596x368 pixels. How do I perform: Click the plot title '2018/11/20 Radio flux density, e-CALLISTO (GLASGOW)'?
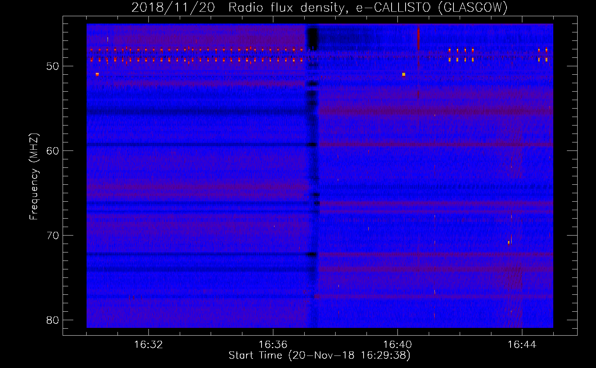click(x=319, y=8)
